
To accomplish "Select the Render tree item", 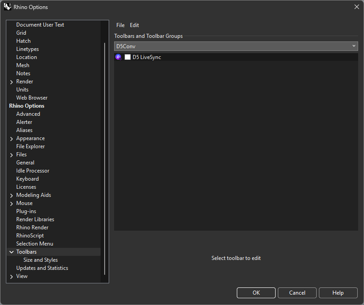I will (25, 82).
